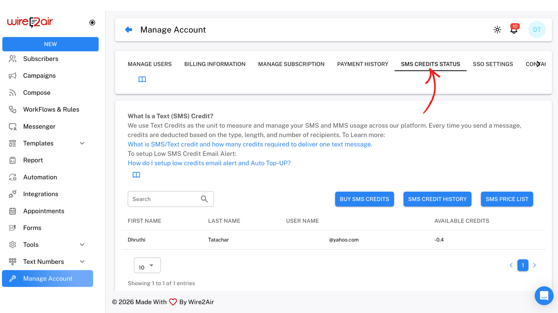Open the entries-per-page 10 dropdown
Viewport: 558px width, 313px height.
(x=147, y=265)
